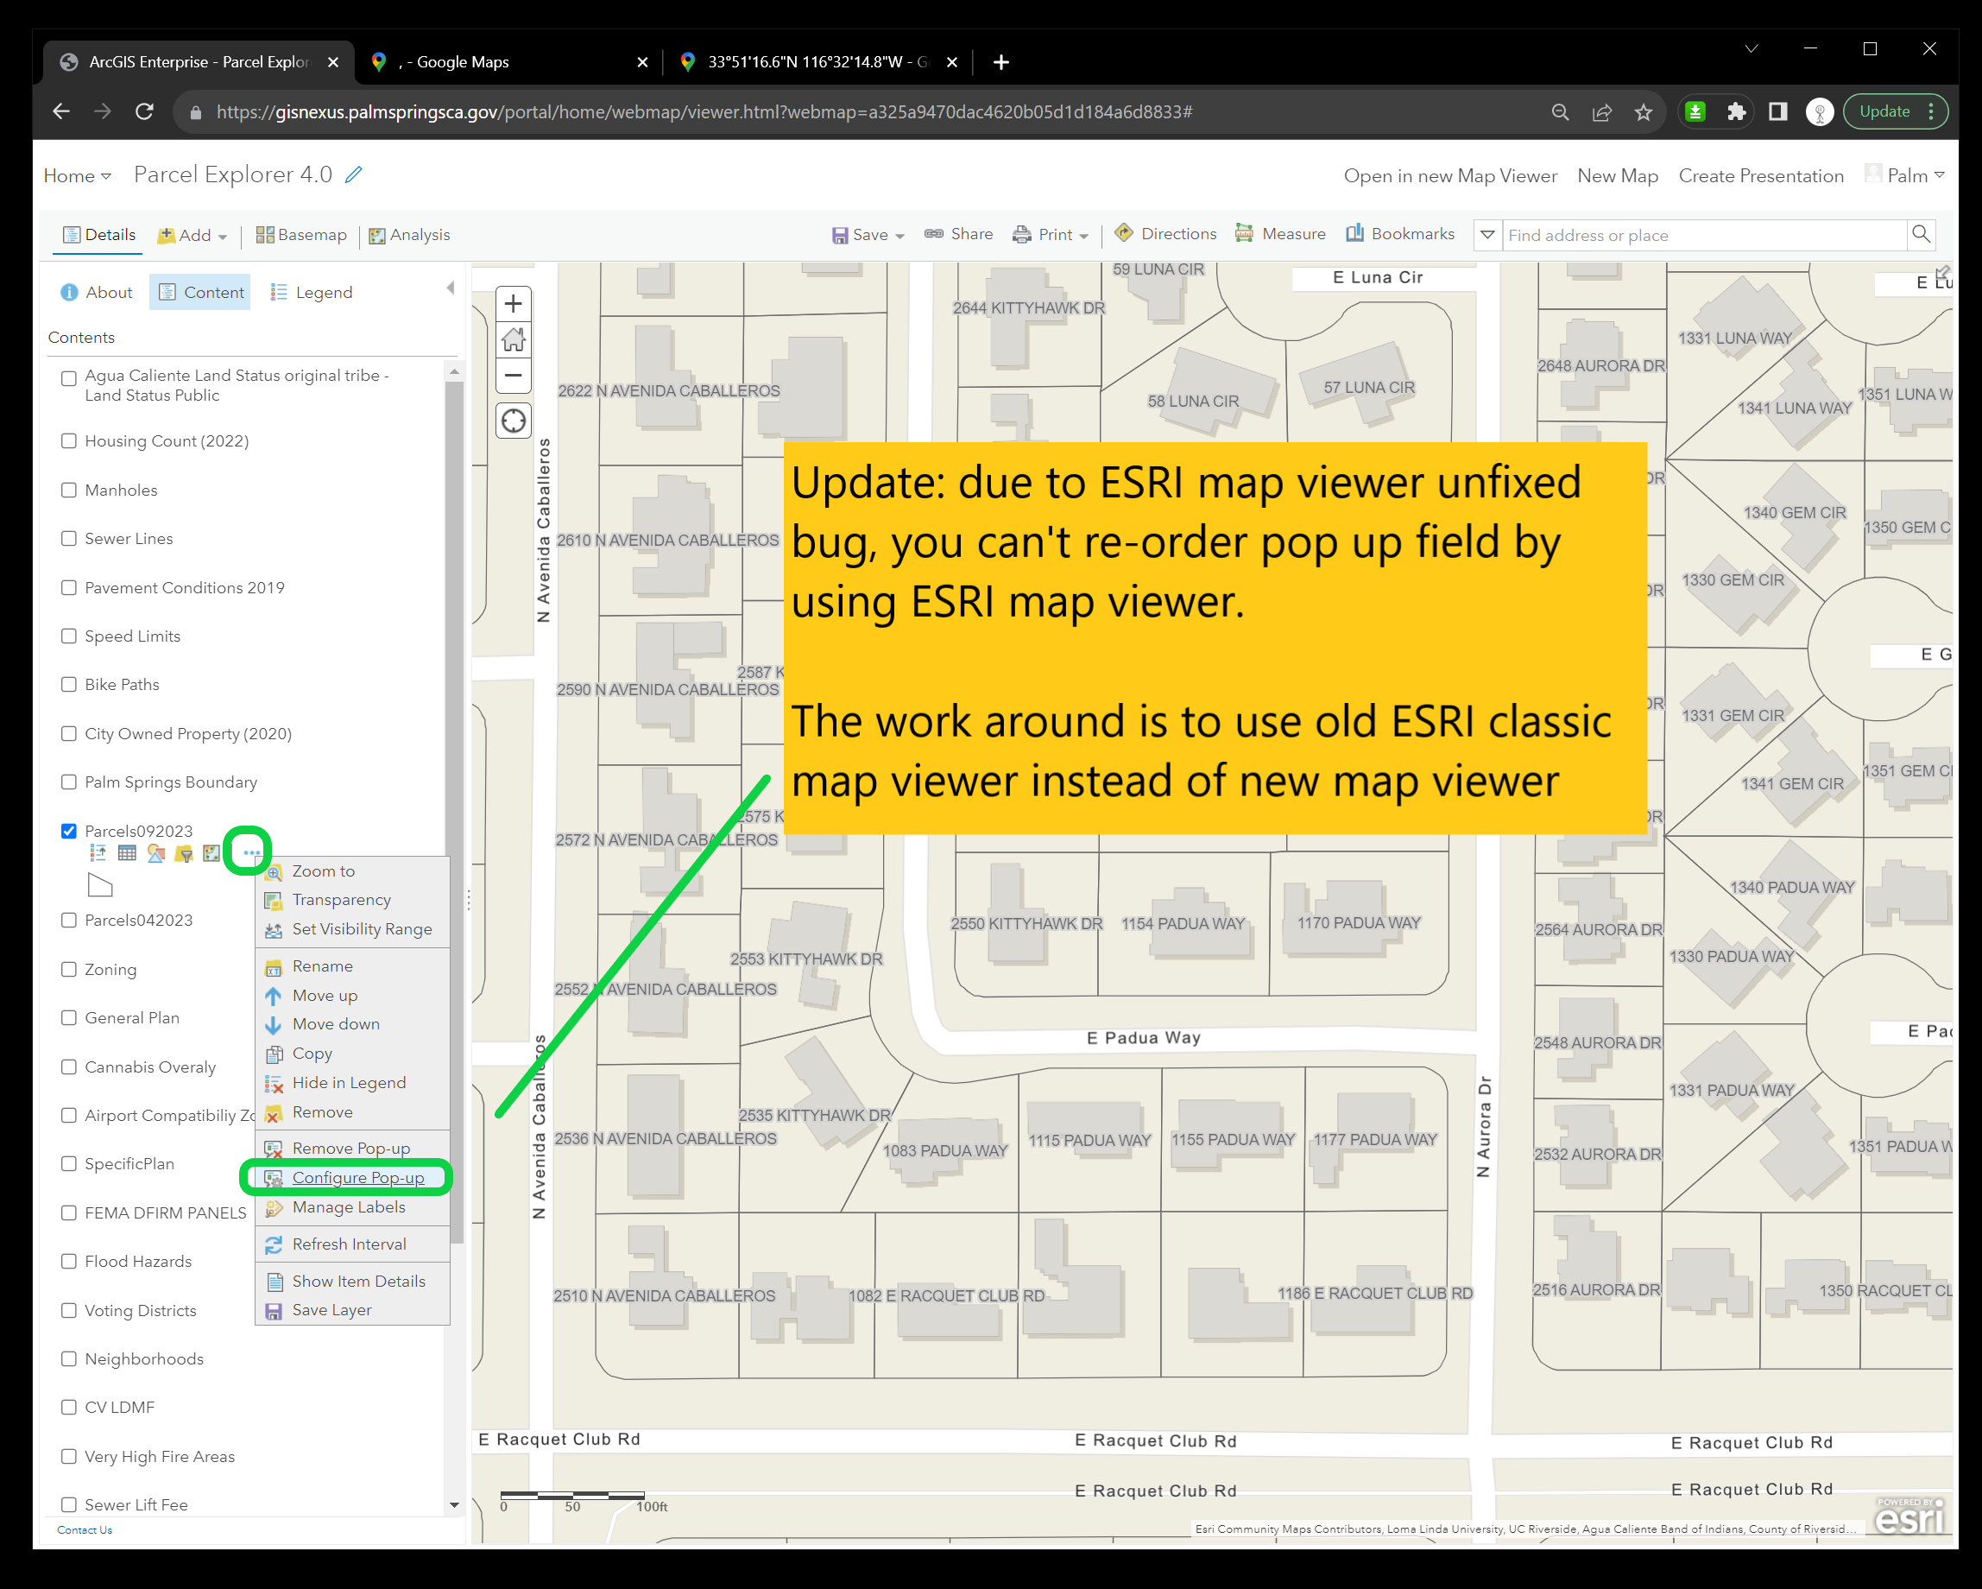
Task: Open Bookmarks panel
Action: click(1400, 233)
